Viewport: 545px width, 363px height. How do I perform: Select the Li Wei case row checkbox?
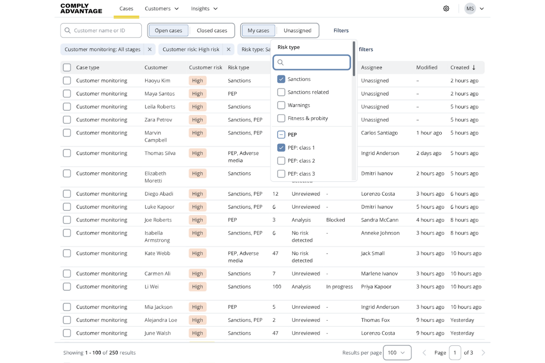(67, 287)
